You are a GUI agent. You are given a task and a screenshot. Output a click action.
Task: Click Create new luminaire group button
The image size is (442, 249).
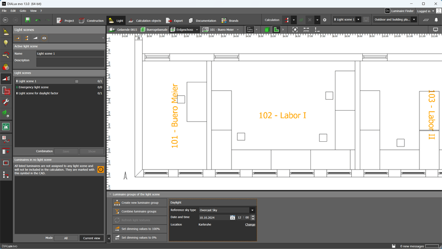point(140,203)
